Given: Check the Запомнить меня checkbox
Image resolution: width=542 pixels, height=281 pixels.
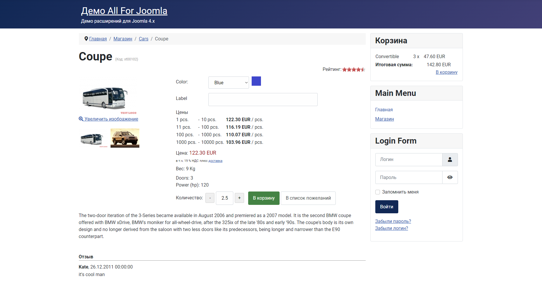Looking at the screenshot, I should click(x=378, y=192).
